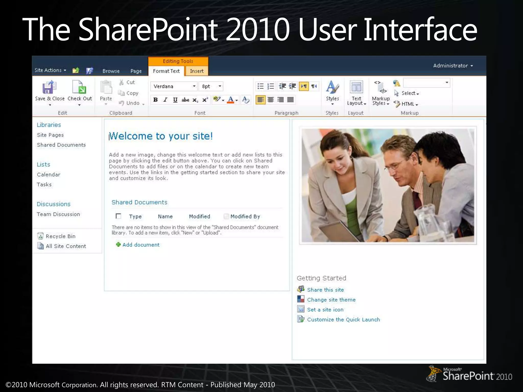Open Shared Documents in quick launch
Viewport: 523px width, 392px height.
point(61,145)
